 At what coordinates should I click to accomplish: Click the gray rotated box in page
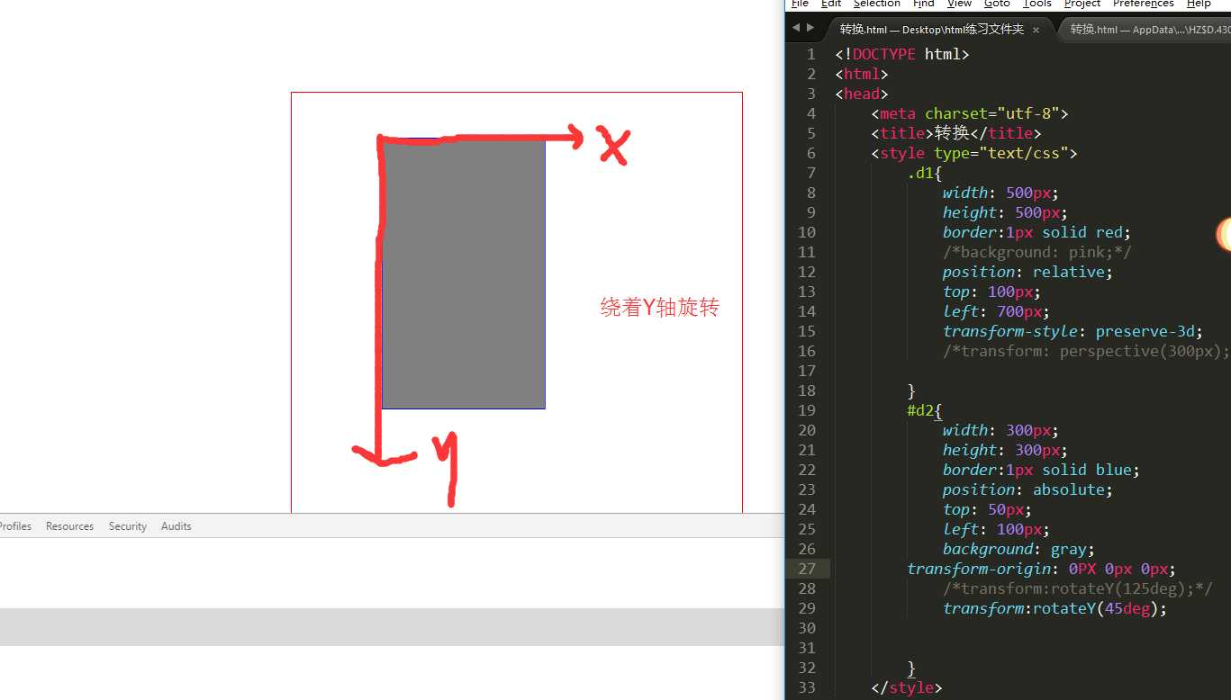(464, 274)
